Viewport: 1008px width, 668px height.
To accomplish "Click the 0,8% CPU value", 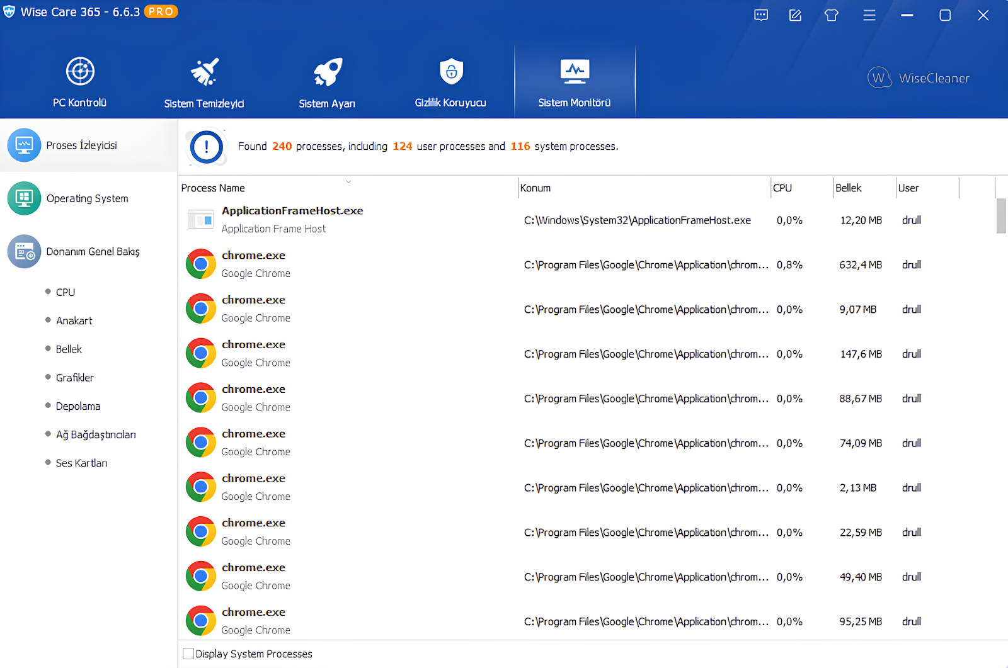I will 789,265.
